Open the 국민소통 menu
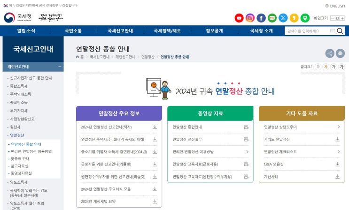 73,31
